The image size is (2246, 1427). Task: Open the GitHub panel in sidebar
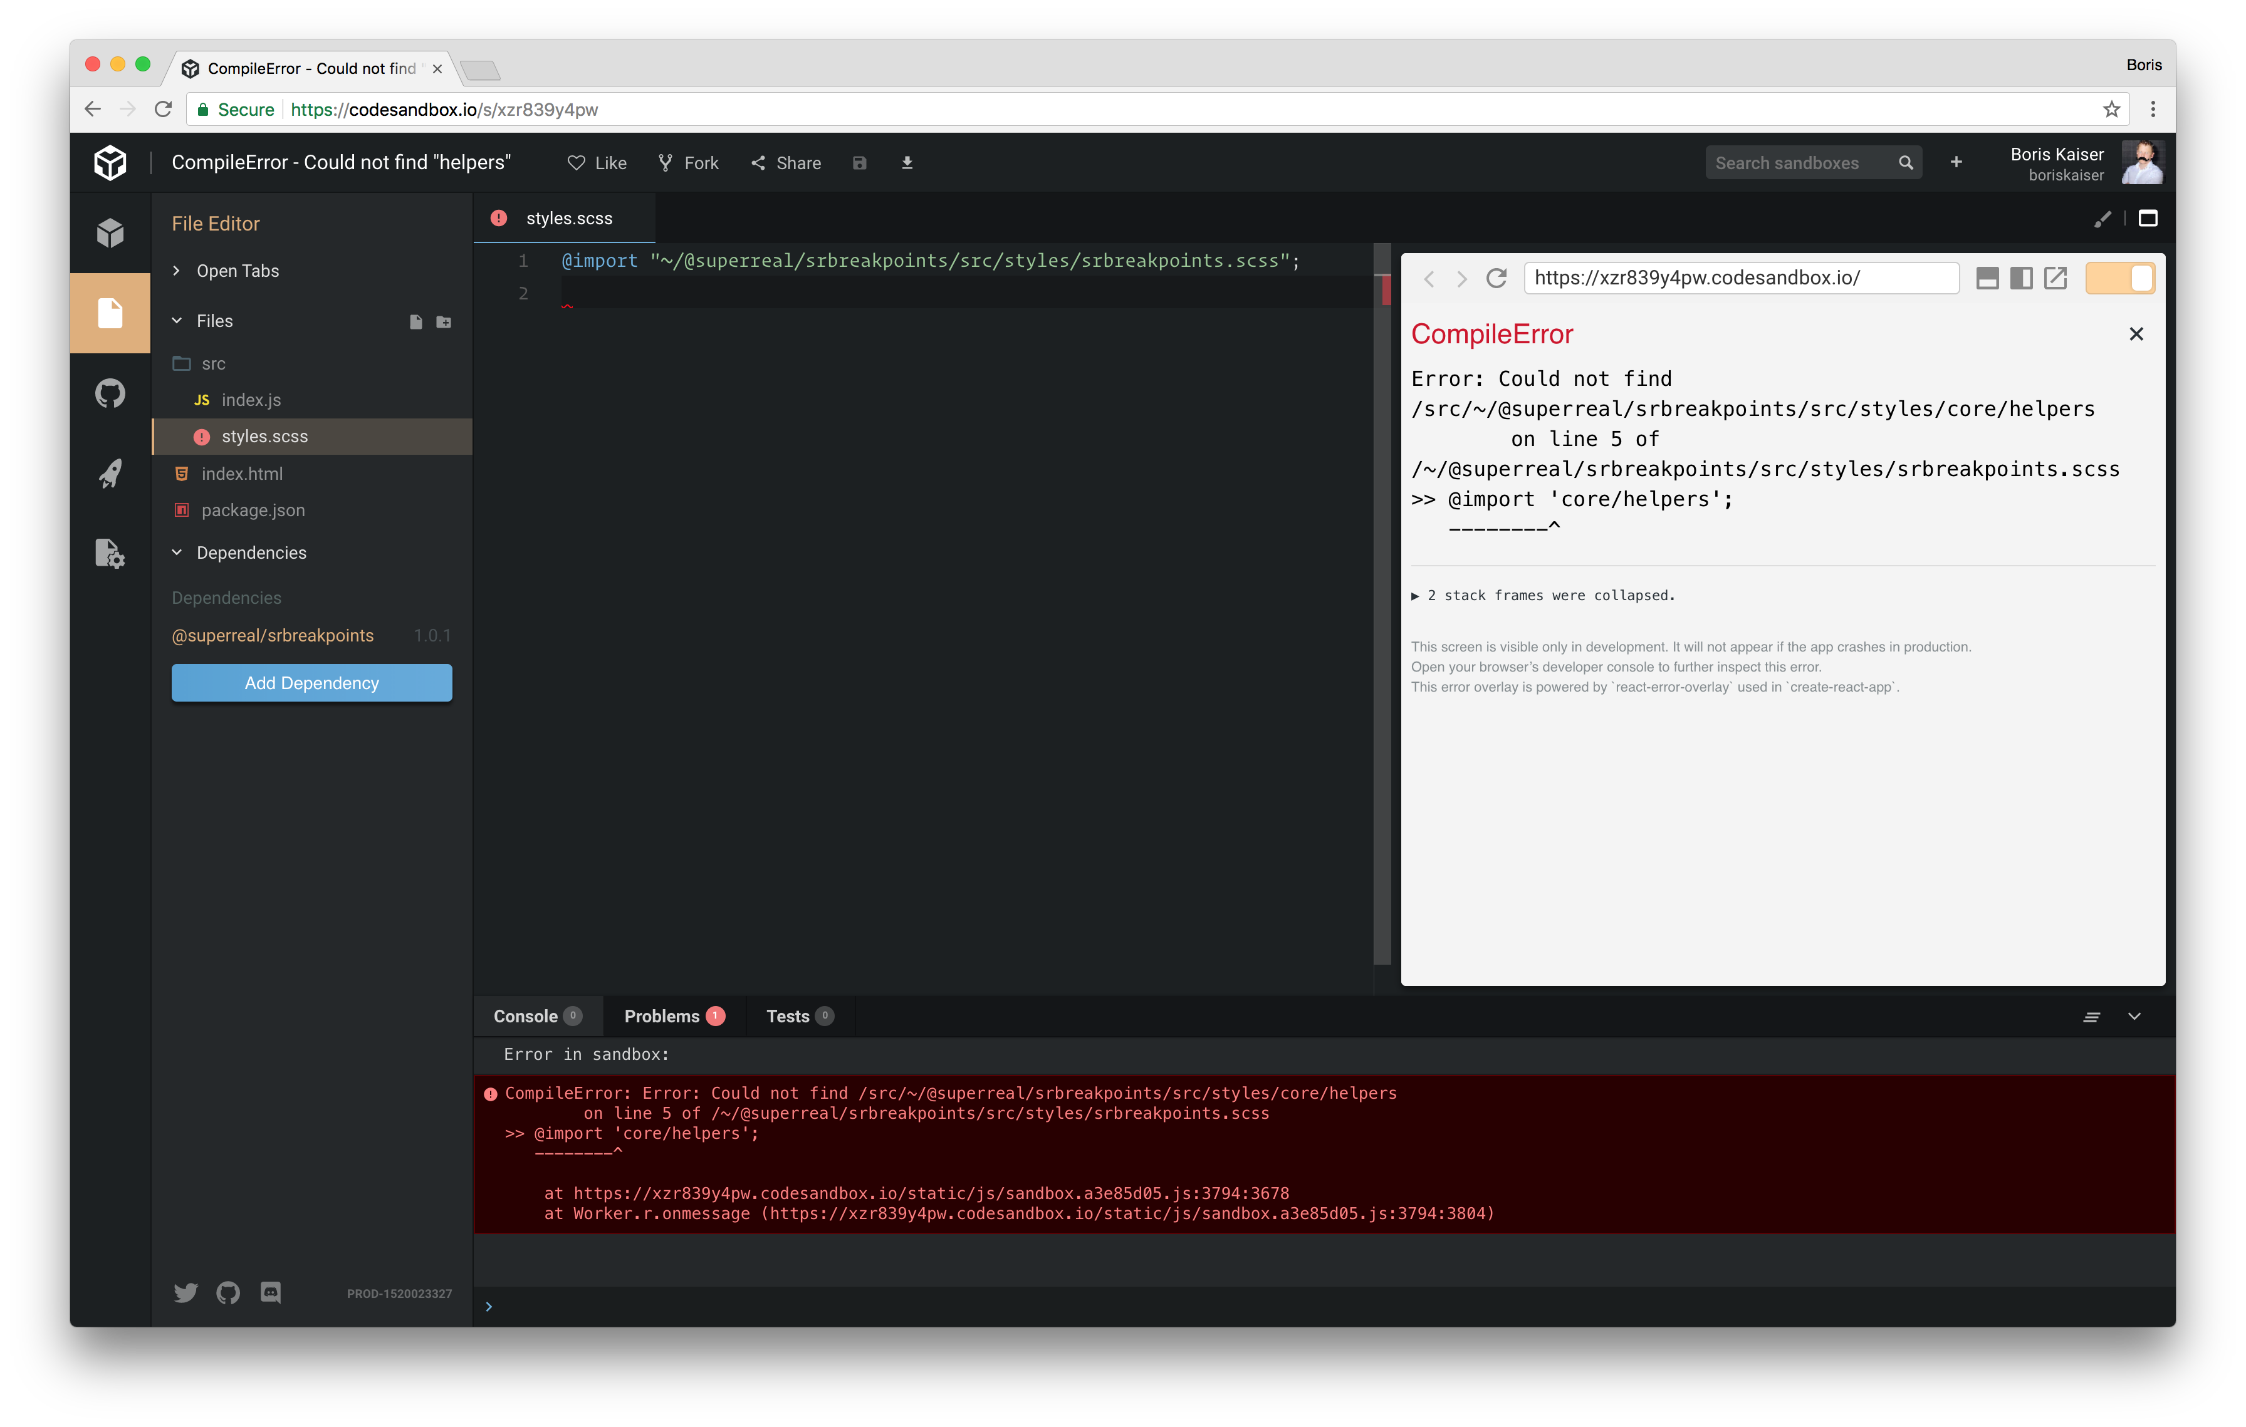point(110,393)
